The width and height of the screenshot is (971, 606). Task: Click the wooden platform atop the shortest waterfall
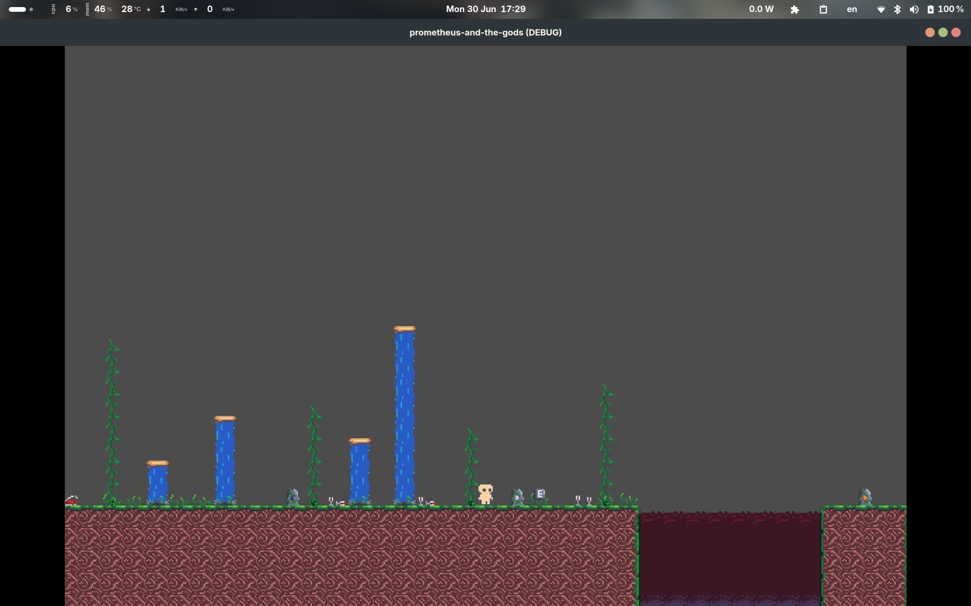coord(158,464)
